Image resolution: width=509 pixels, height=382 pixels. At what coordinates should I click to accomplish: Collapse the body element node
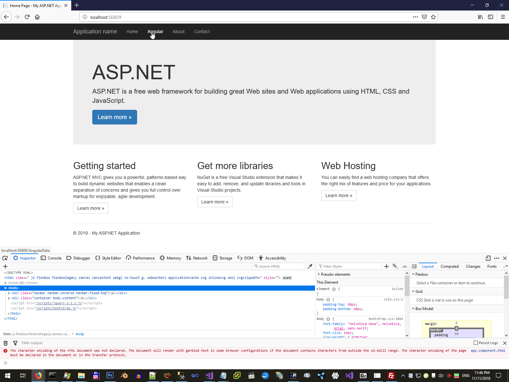(5, 288)
